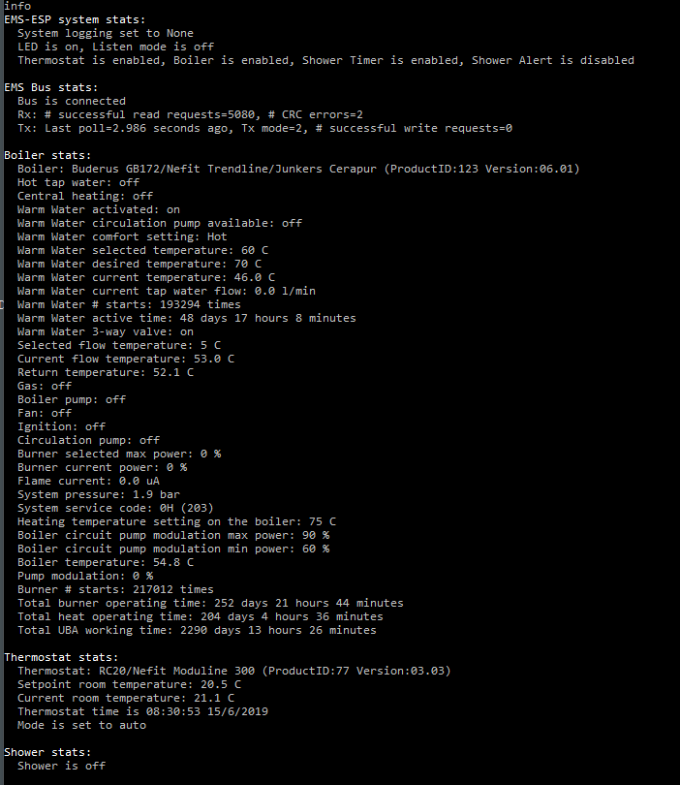Image resolution: width=680 pixels, height=785 pixels.
Task: Click the 'System service code: 0H (203)' line
Action: (x=115, y=508)
